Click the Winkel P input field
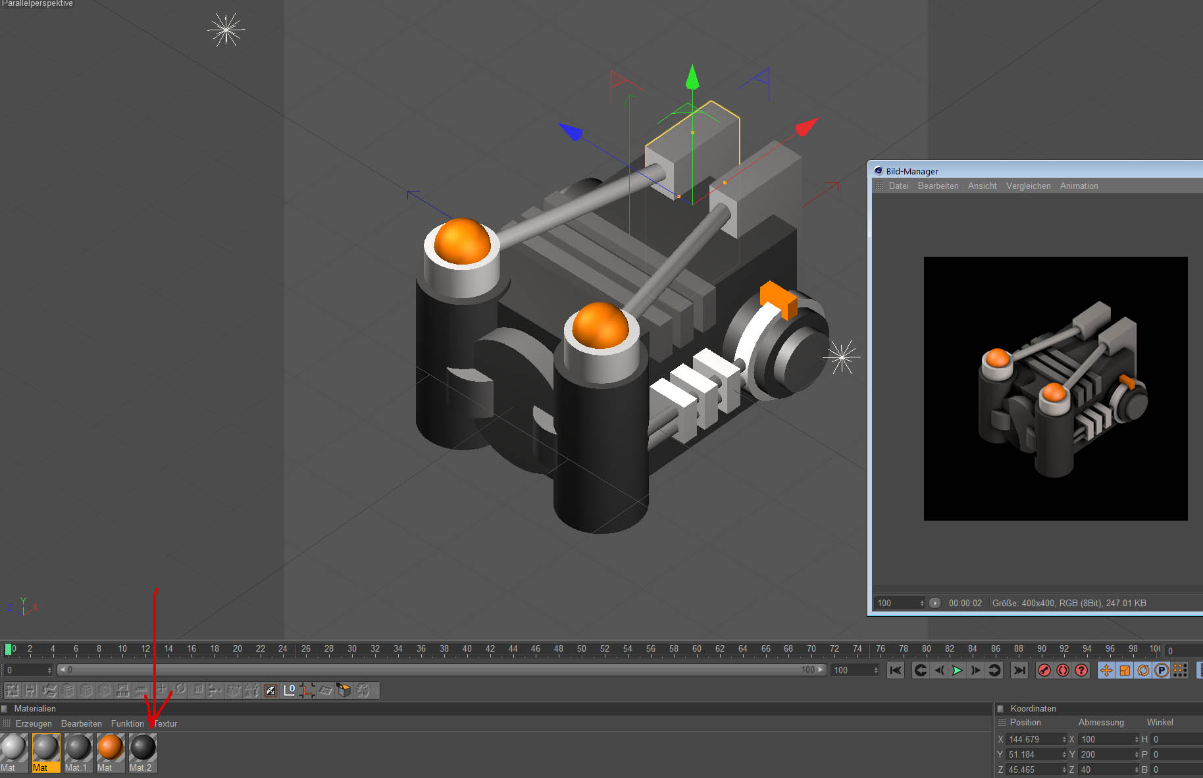Viewport: 1203px width, 778px height. point(1177,755)
